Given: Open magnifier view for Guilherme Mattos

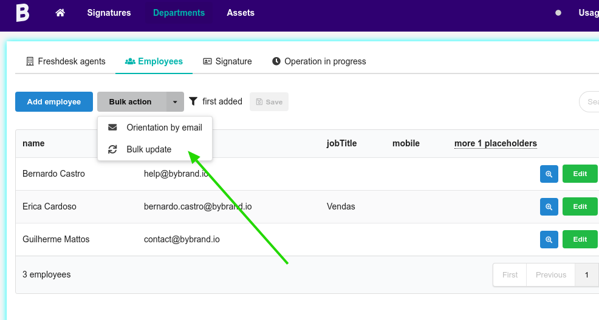Looking at the screenshot, I should pyautogui.click(x=549, y=239).
